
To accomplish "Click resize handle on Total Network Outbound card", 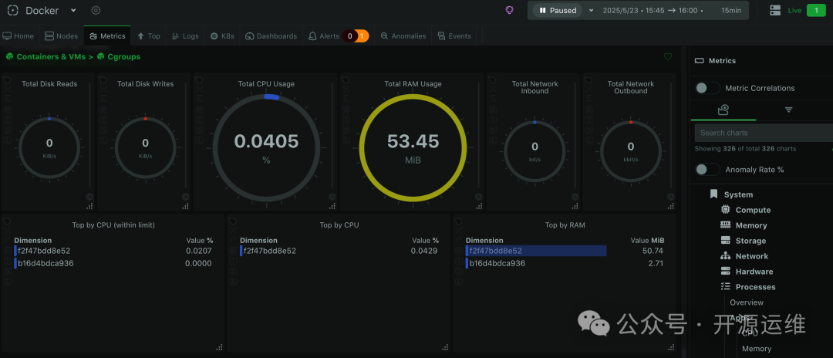I will (x=672, y=206).
